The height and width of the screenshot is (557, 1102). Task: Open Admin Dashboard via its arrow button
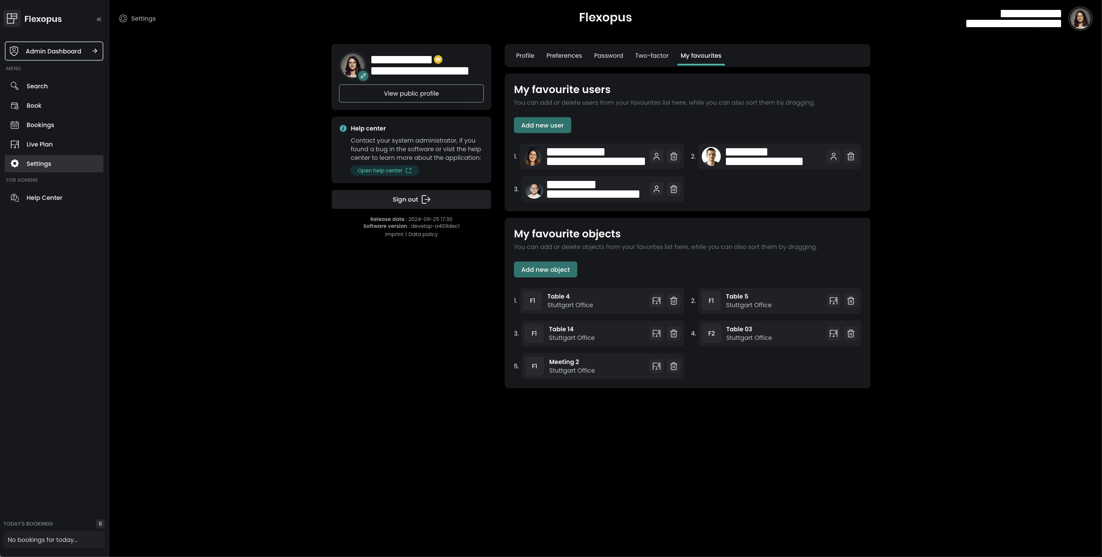(x=95, y=51)
